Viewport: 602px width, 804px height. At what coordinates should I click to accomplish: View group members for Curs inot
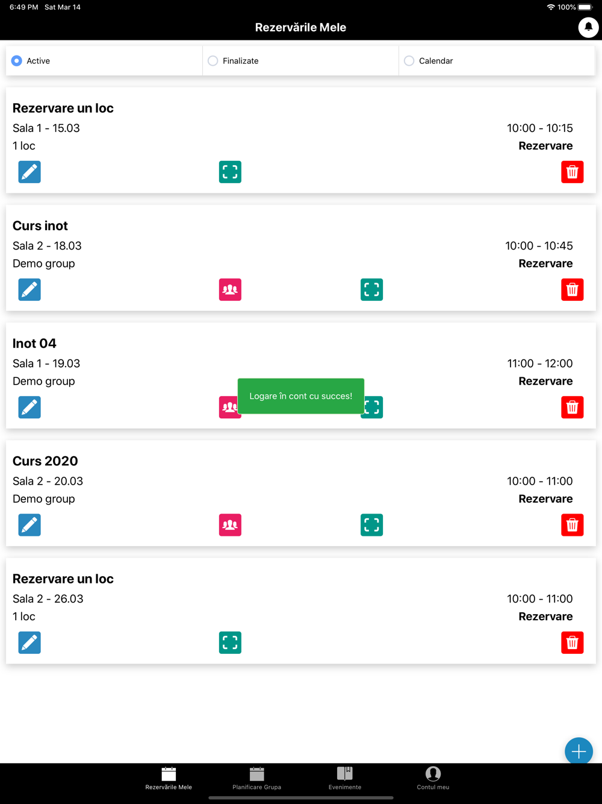pyautogui.click(x=230, y=290)
